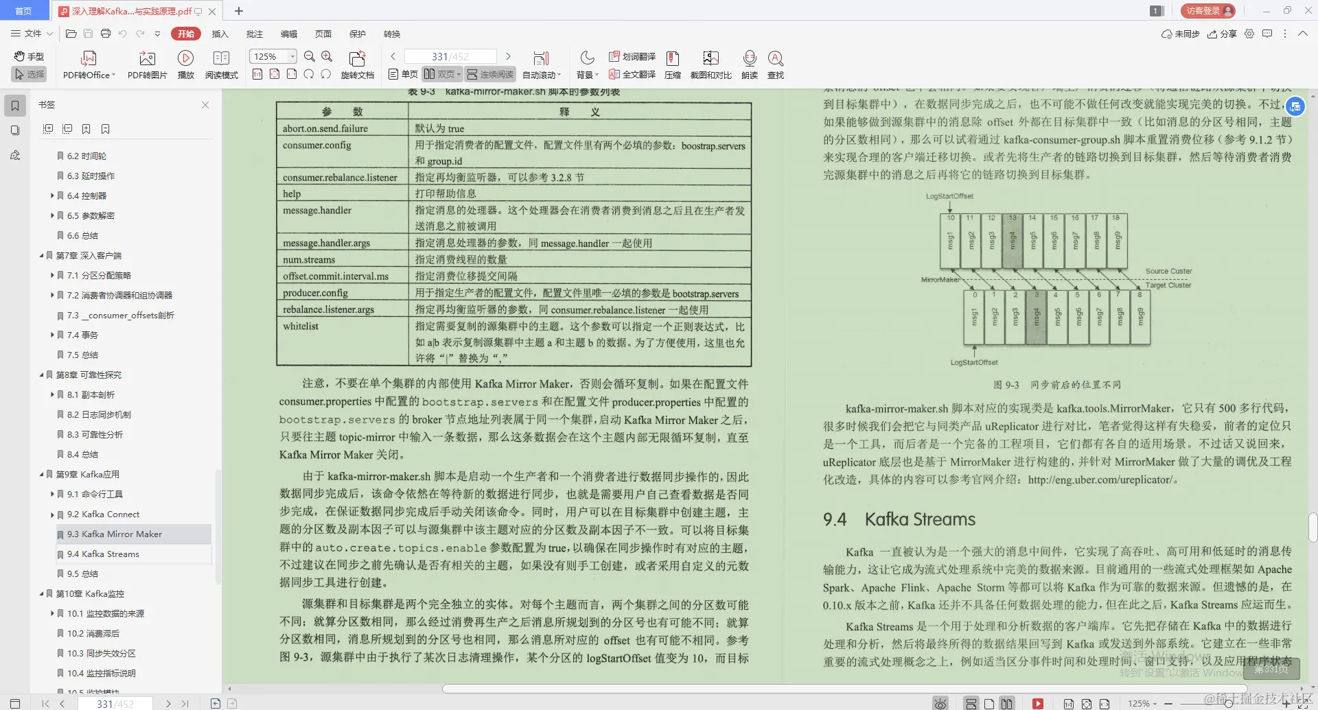The height and width of the screenshot is (710, 1318).
Task: Start 播放 slideshow playback
Action: tap(185, 64)
